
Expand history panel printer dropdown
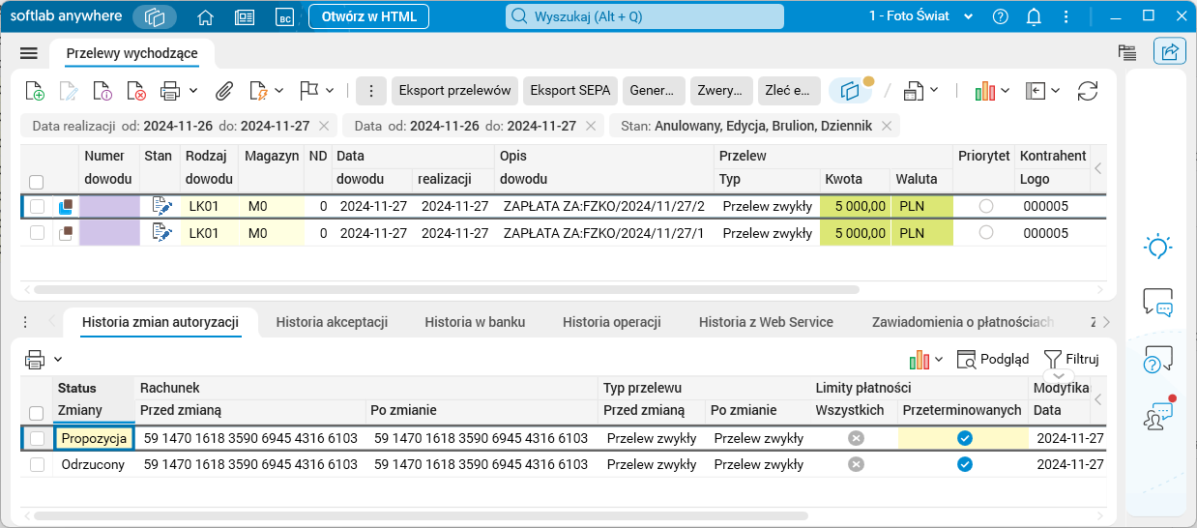pyautogui.click(x=58, y=360)
